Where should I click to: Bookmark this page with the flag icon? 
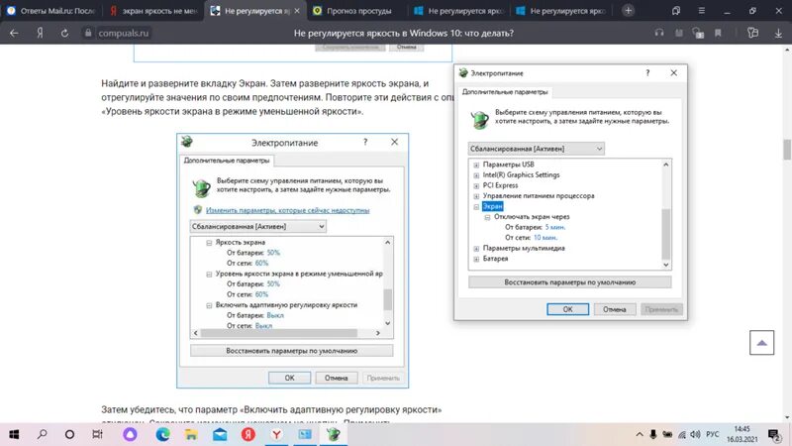[718, 33]
